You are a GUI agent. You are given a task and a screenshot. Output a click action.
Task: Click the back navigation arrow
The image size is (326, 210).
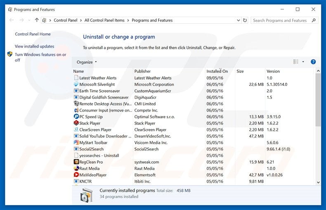12,20
